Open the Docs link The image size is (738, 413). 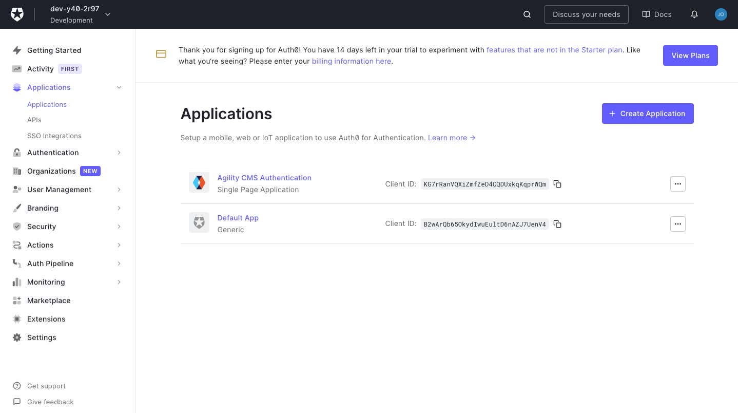point(657,14)
